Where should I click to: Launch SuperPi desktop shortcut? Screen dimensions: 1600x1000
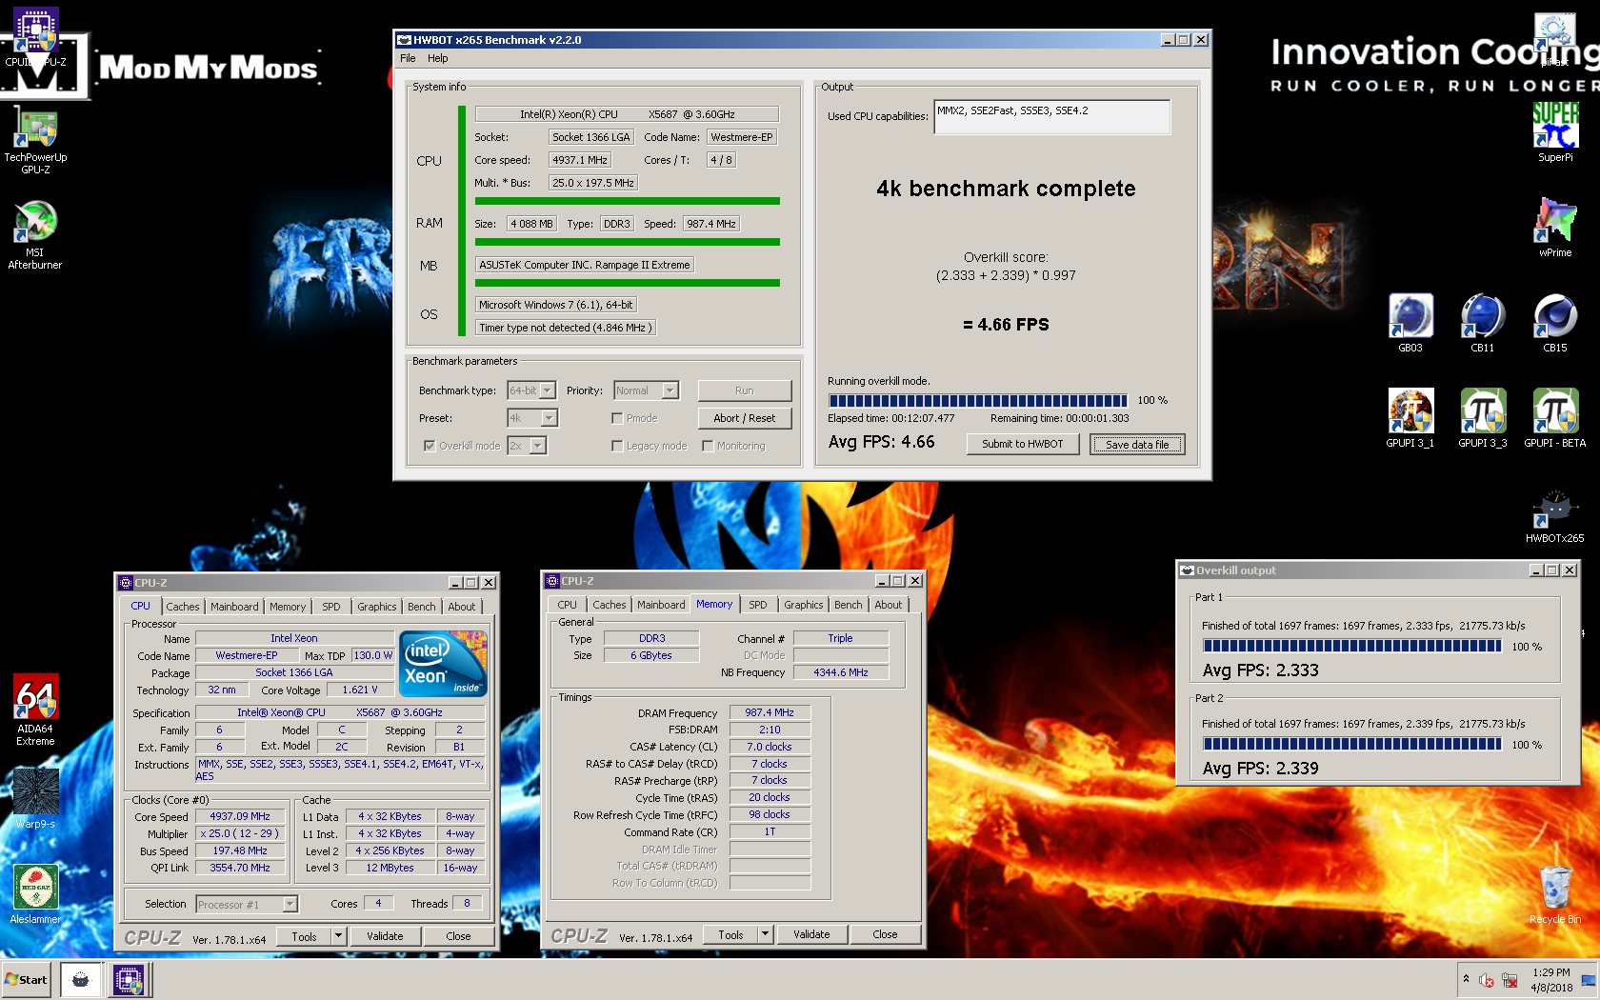1555,131
